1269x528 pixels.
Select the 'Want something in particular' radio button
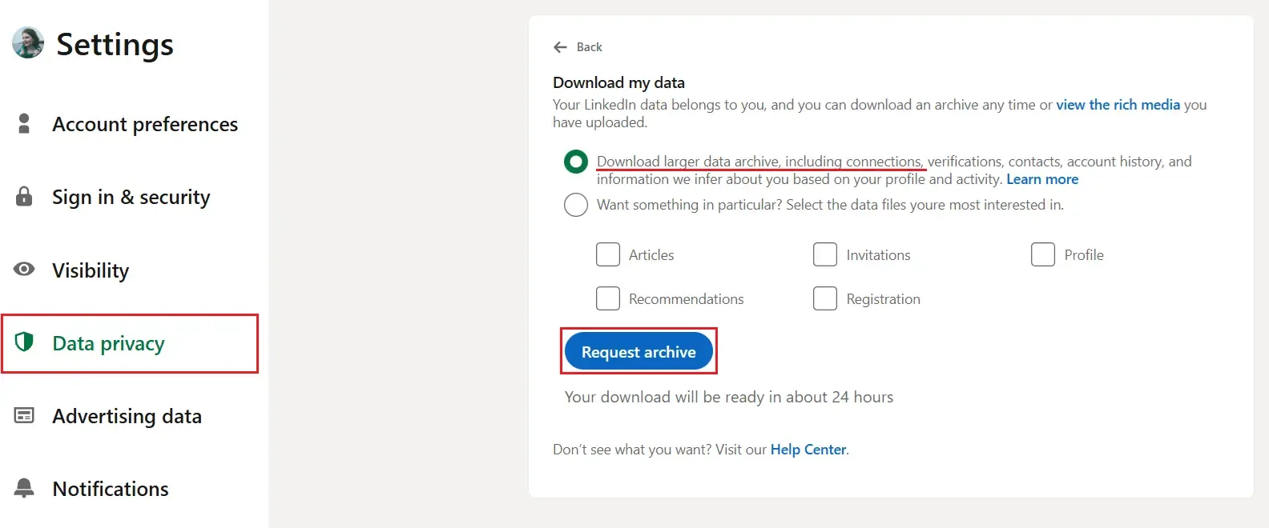click(575, 205)
